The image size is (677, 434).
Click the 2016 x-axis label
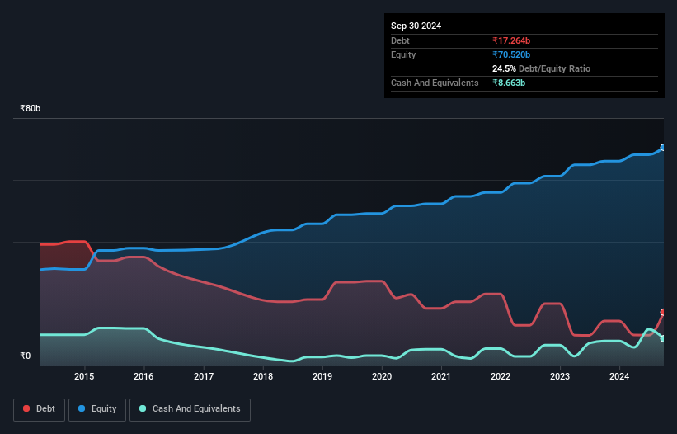pyautogui.click(x=143, y=376)
